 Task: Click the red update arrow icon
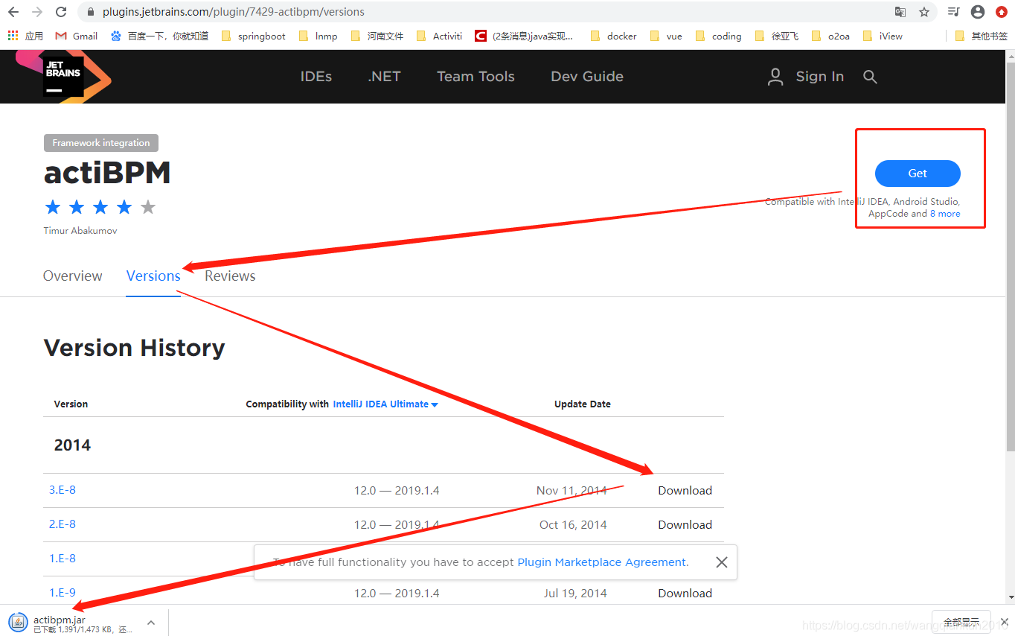coord(1002,12)
